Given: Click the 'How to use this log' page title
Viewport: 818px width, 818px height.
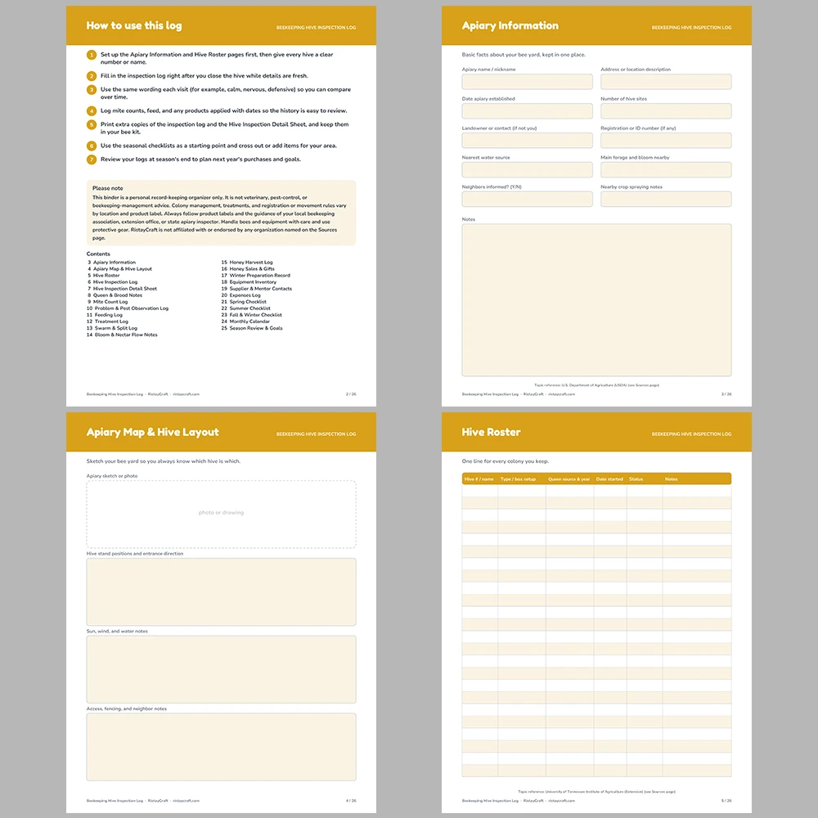Looking at the screenshot, I should tap(134, 25).
